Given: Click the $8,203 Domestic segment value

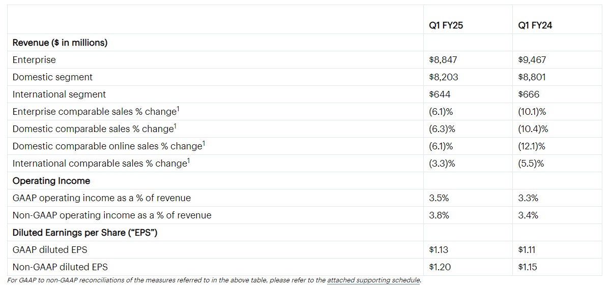Looking at the screenshot, I should pyautogui.click(x=444, y=77).
